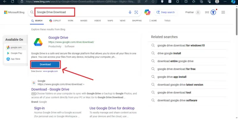Expand the dropdown arrow beside Google result URL
Image resolution: width=238 pixels, height=119 pixels.
84,84
